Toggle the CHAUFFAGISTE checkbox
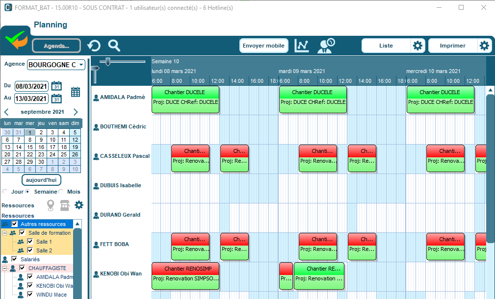Screen dimensions: 495x299 (x=22, y=268)
